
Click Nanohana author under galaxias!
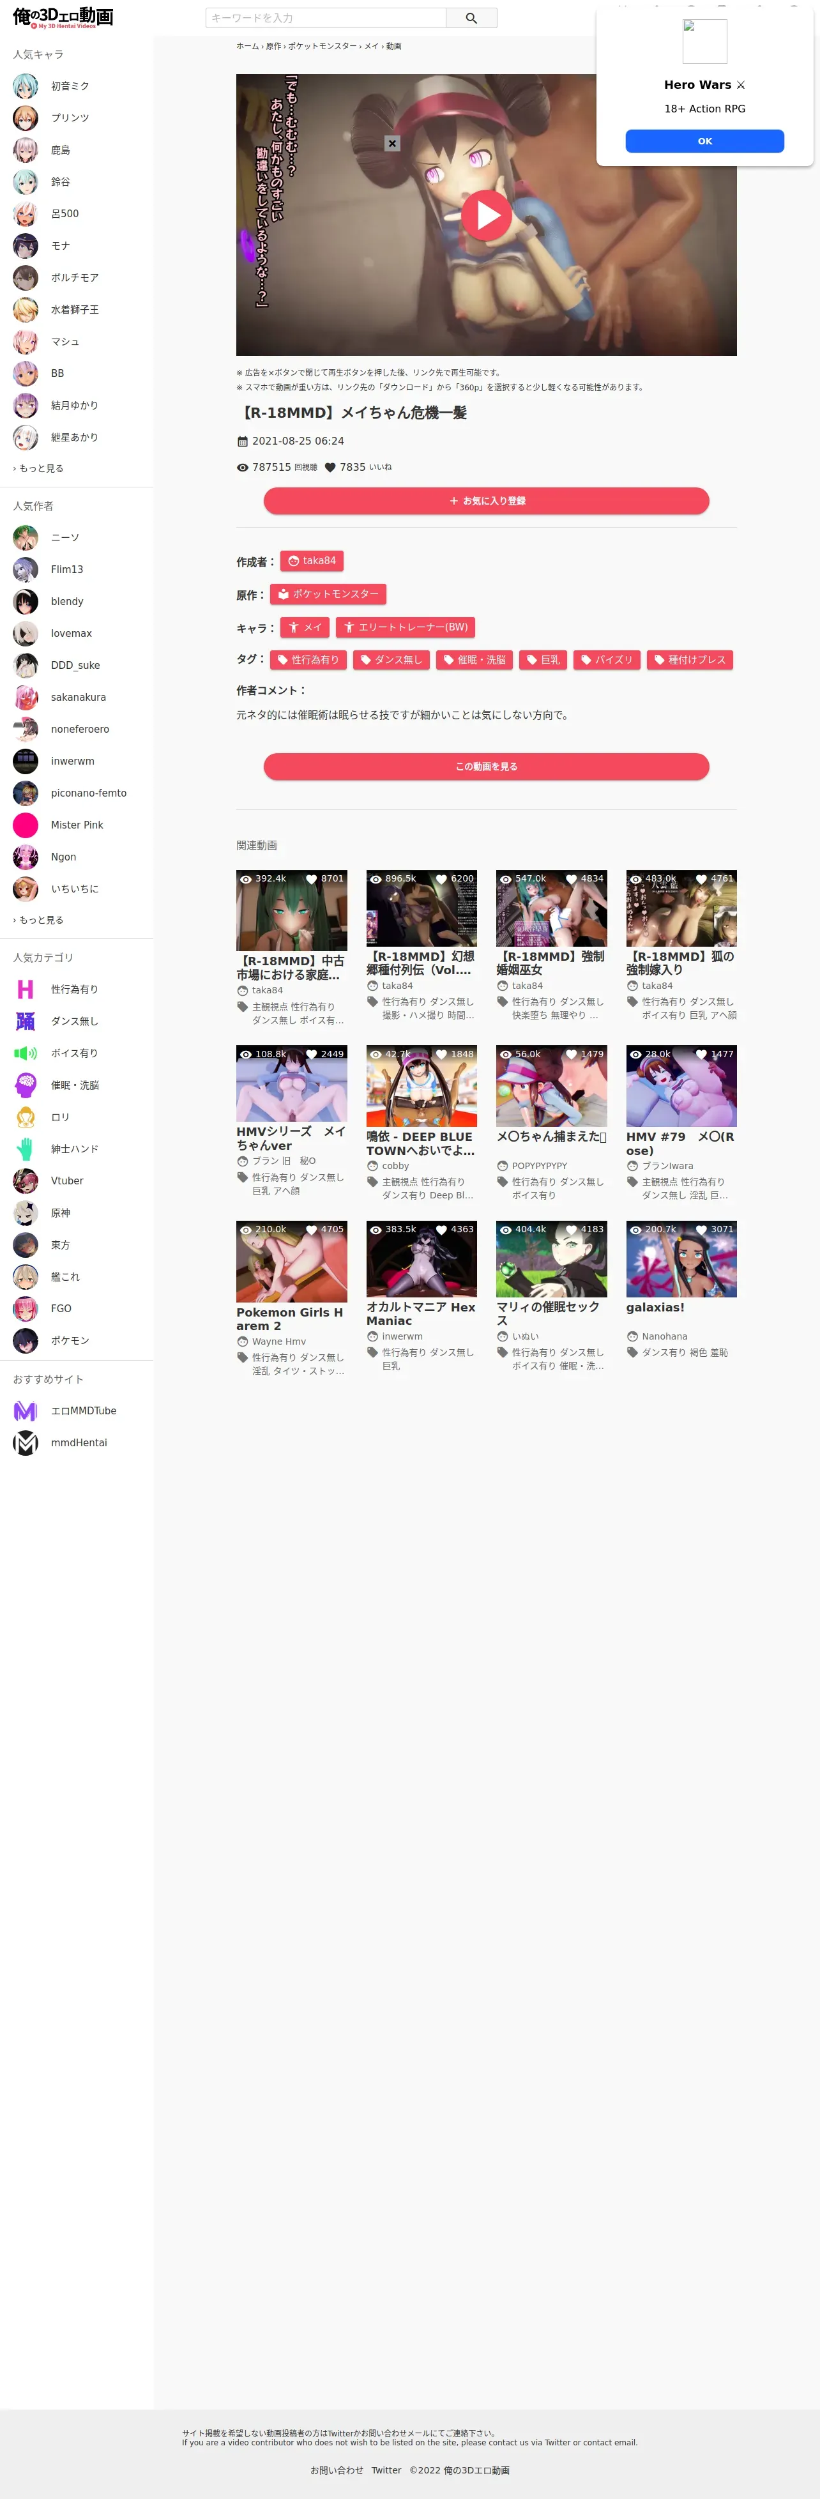click(x=664, y=1336)
